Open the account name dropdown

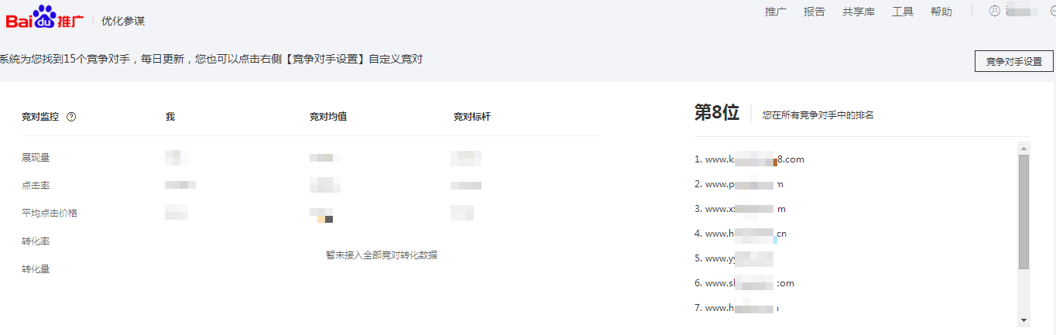pyautogui.click(x=1022, y=12)
